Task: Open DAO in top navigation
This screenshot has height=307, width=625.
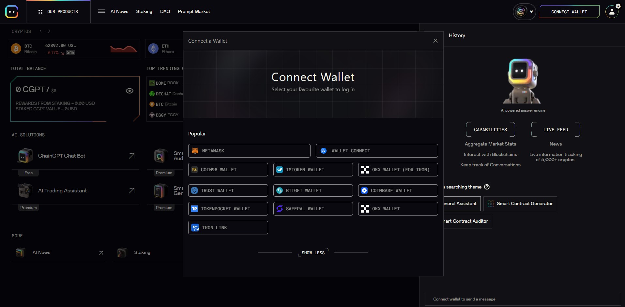Action: (165, 11)
